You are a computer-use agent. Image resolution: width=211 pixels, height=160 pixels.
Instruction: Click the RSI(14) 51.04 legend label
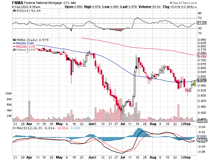pos(29,11)
